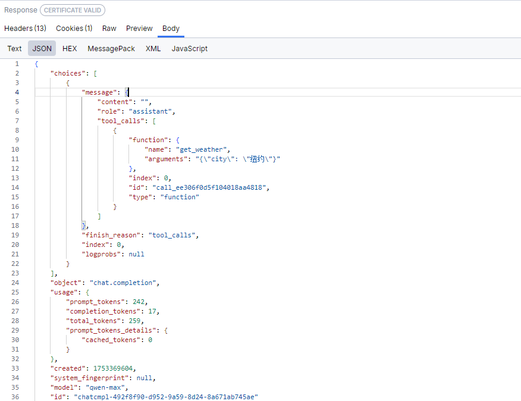
Task: Click the "finish_reason" key
Action: pyautogui.click(x=111, y=236)
